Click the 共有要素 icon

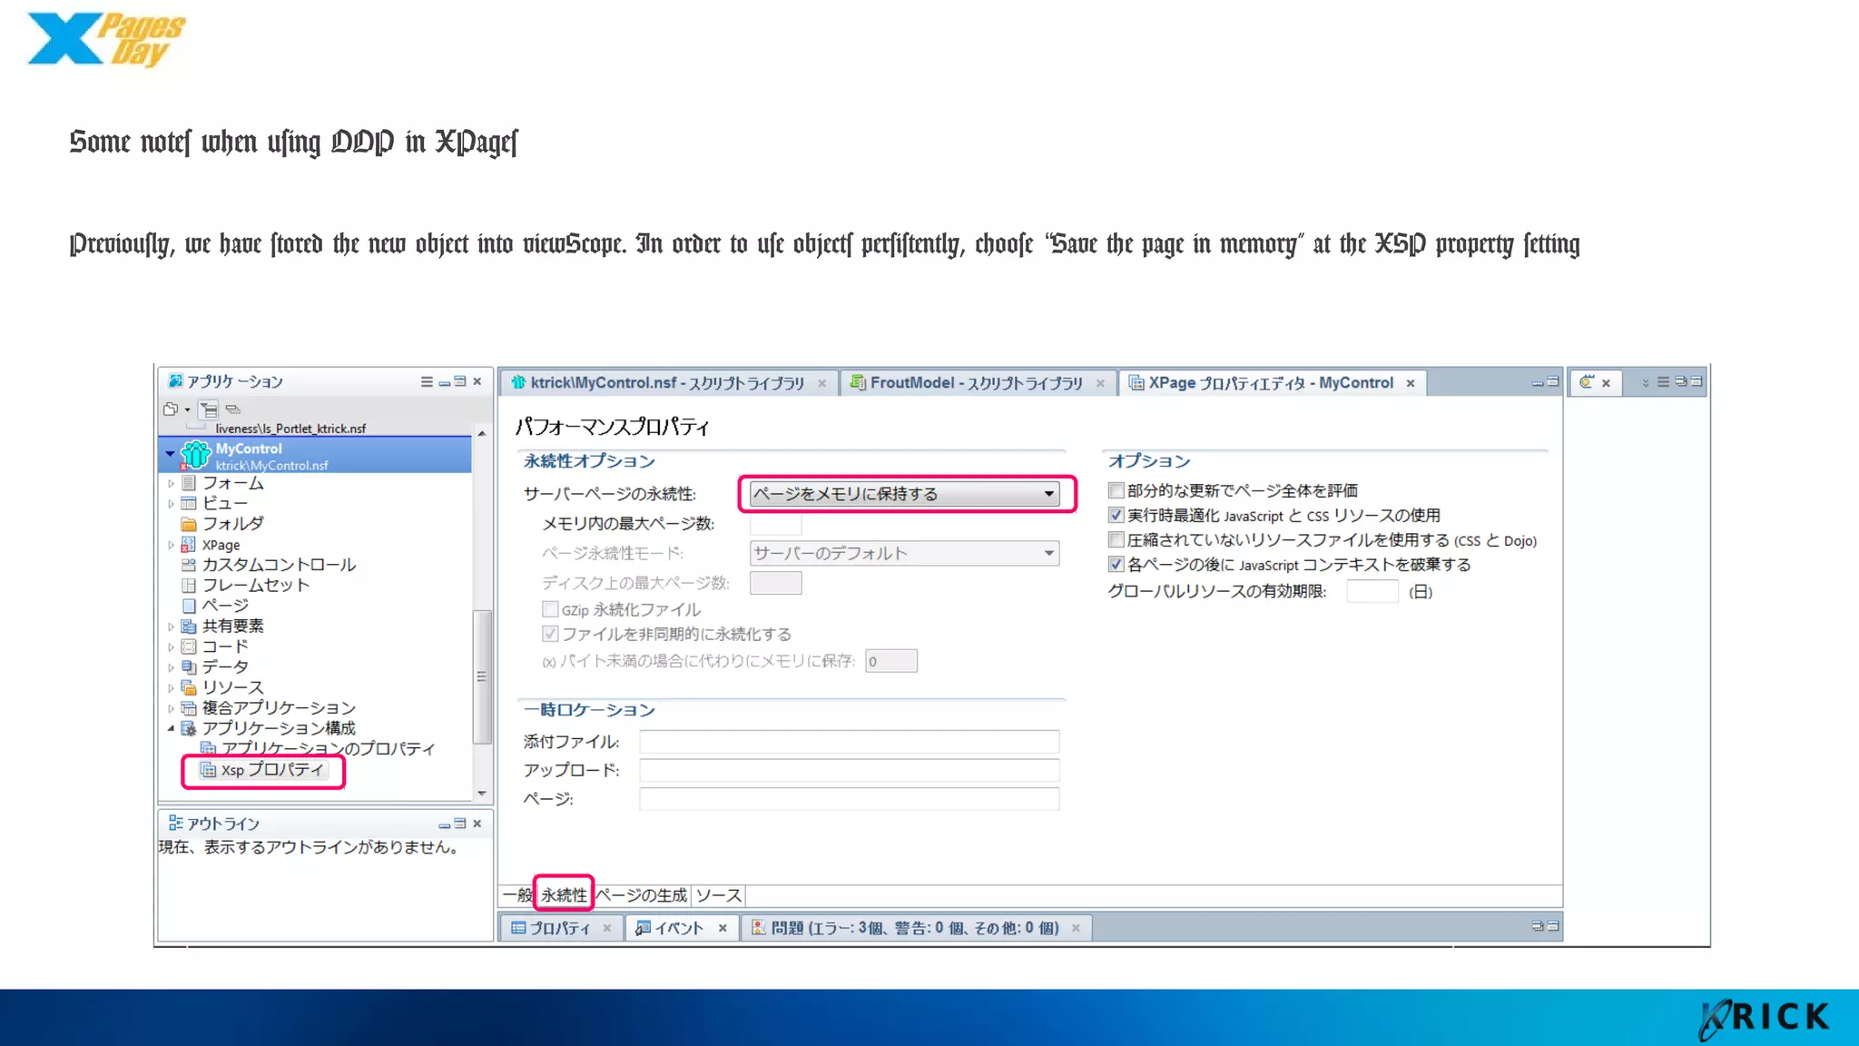point(189,627)
